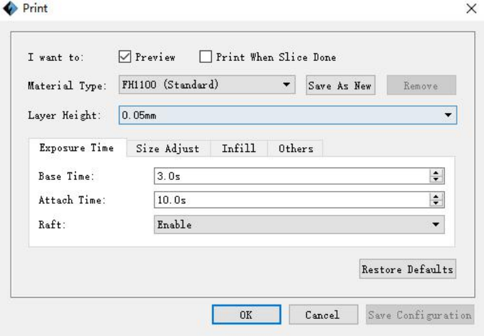The width and height of the screenshot is (484, 336).
Task: Open the Infill tab
Action: [239, 148]
